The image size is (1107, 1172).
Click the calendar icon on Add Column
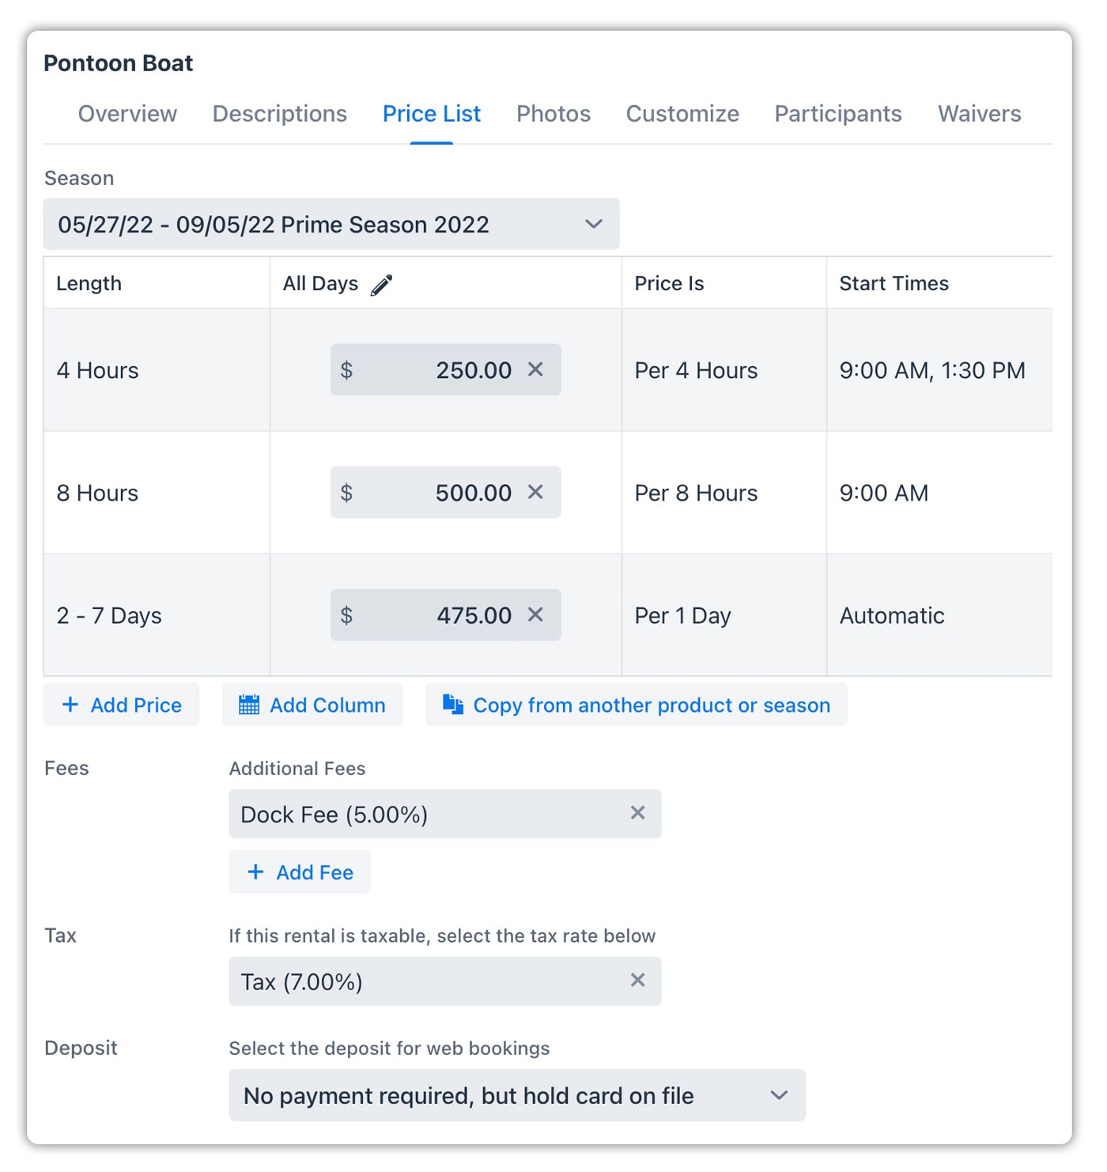coord(249,705)
